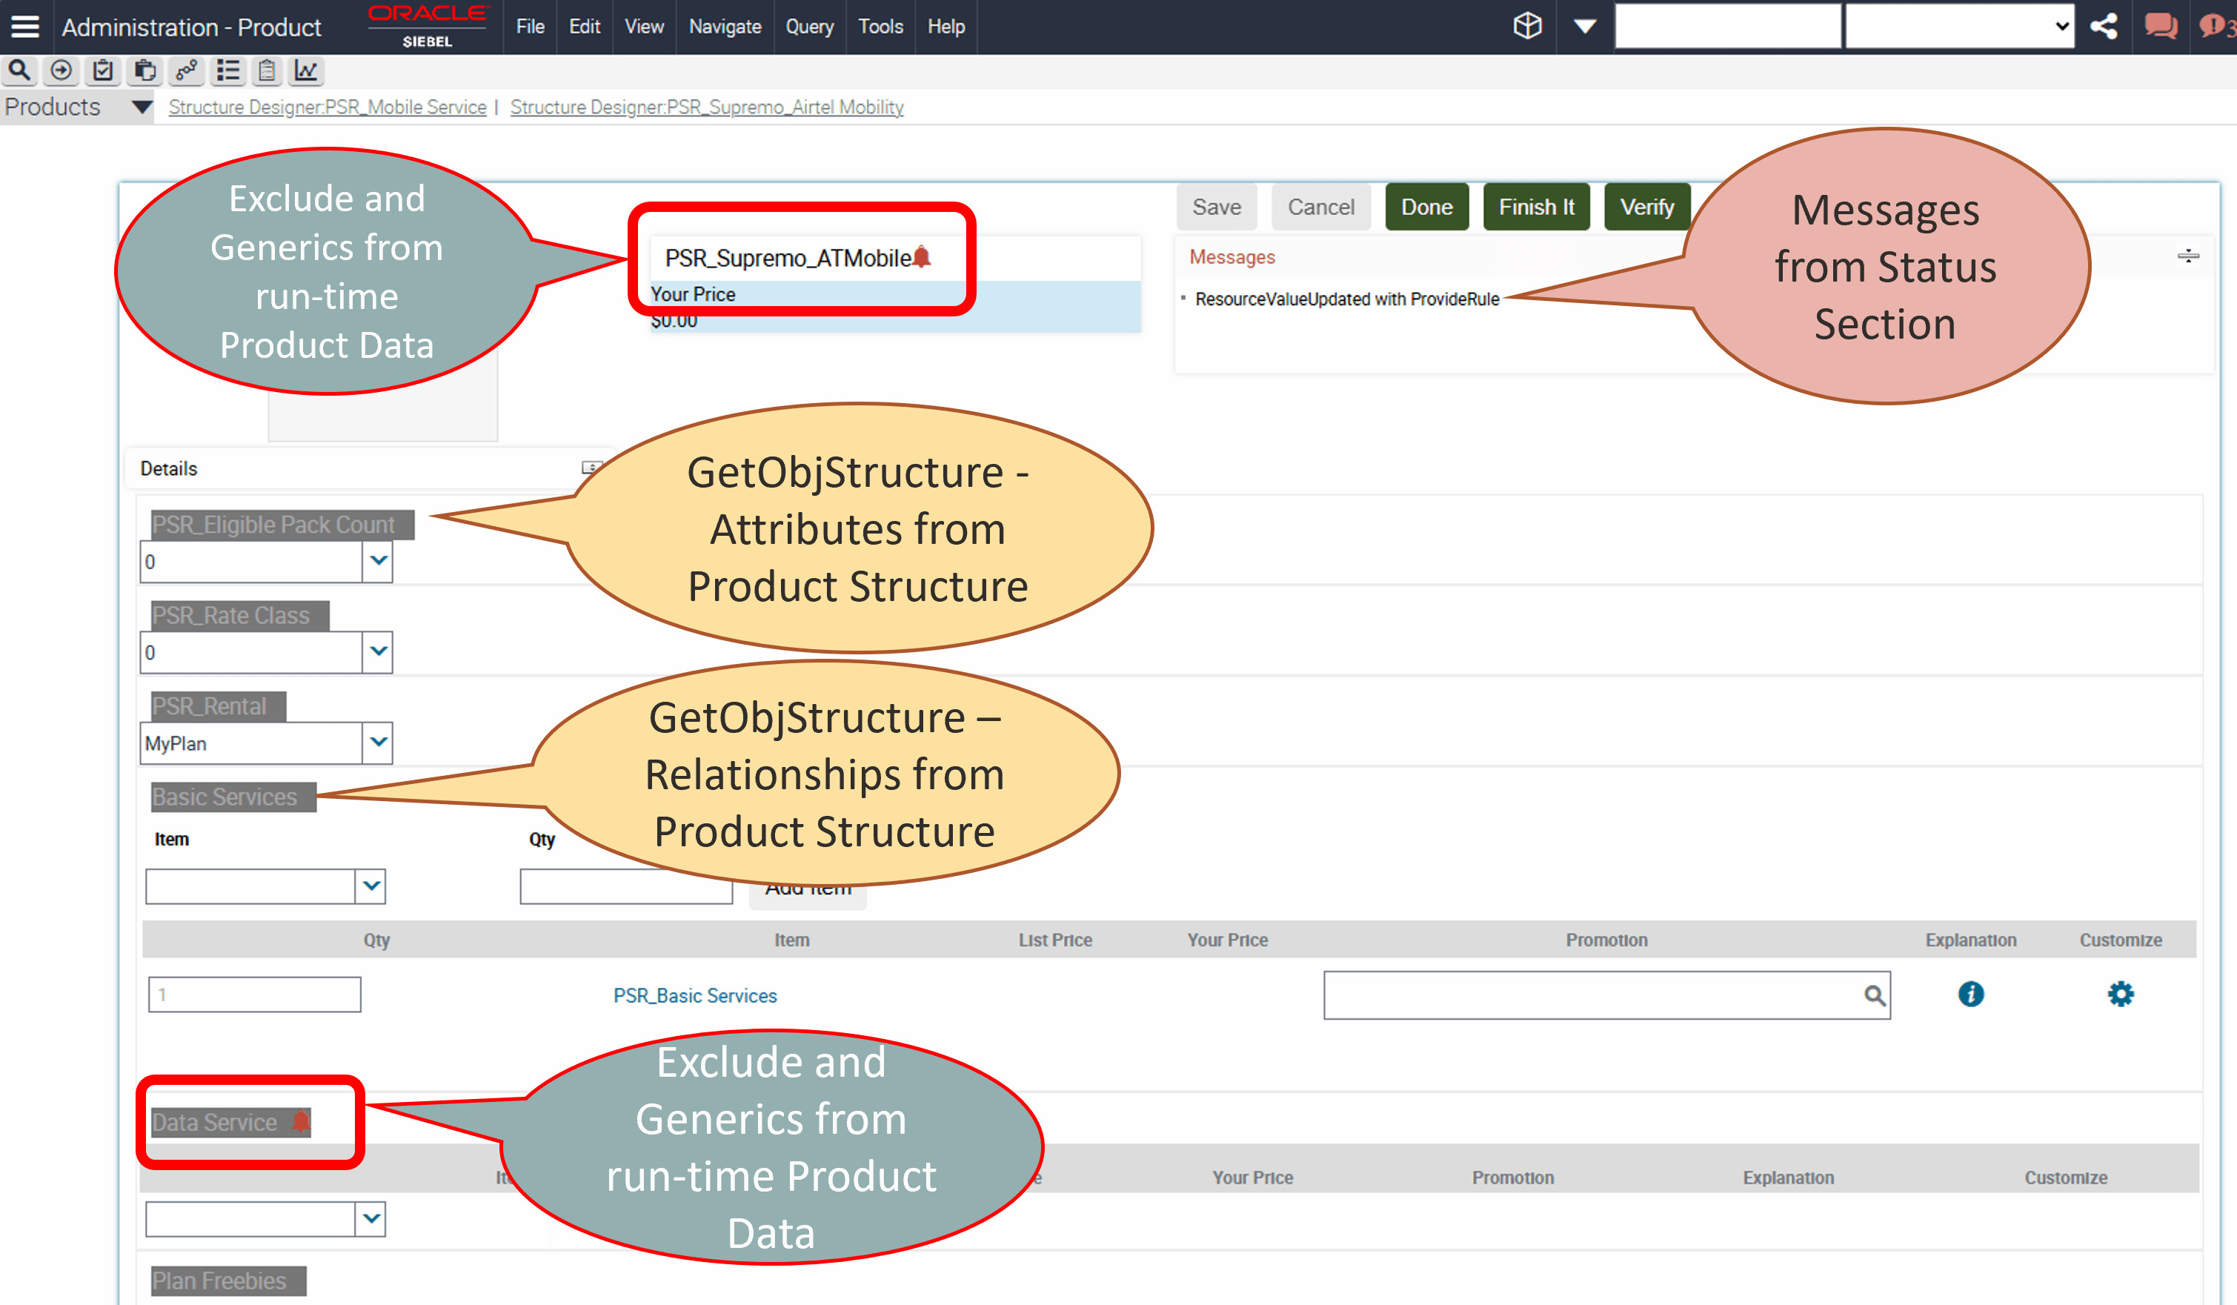Open the Help menu
Image resolution: width=2237 pixels, height=1305 pixels.
[x=945, y=27]
